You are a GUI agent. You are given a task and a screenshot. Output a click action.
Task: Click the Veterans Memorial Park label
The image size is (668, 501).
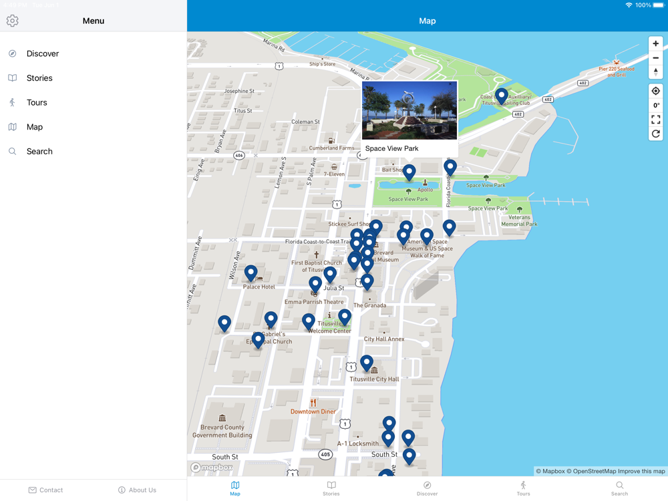point(519,220)
